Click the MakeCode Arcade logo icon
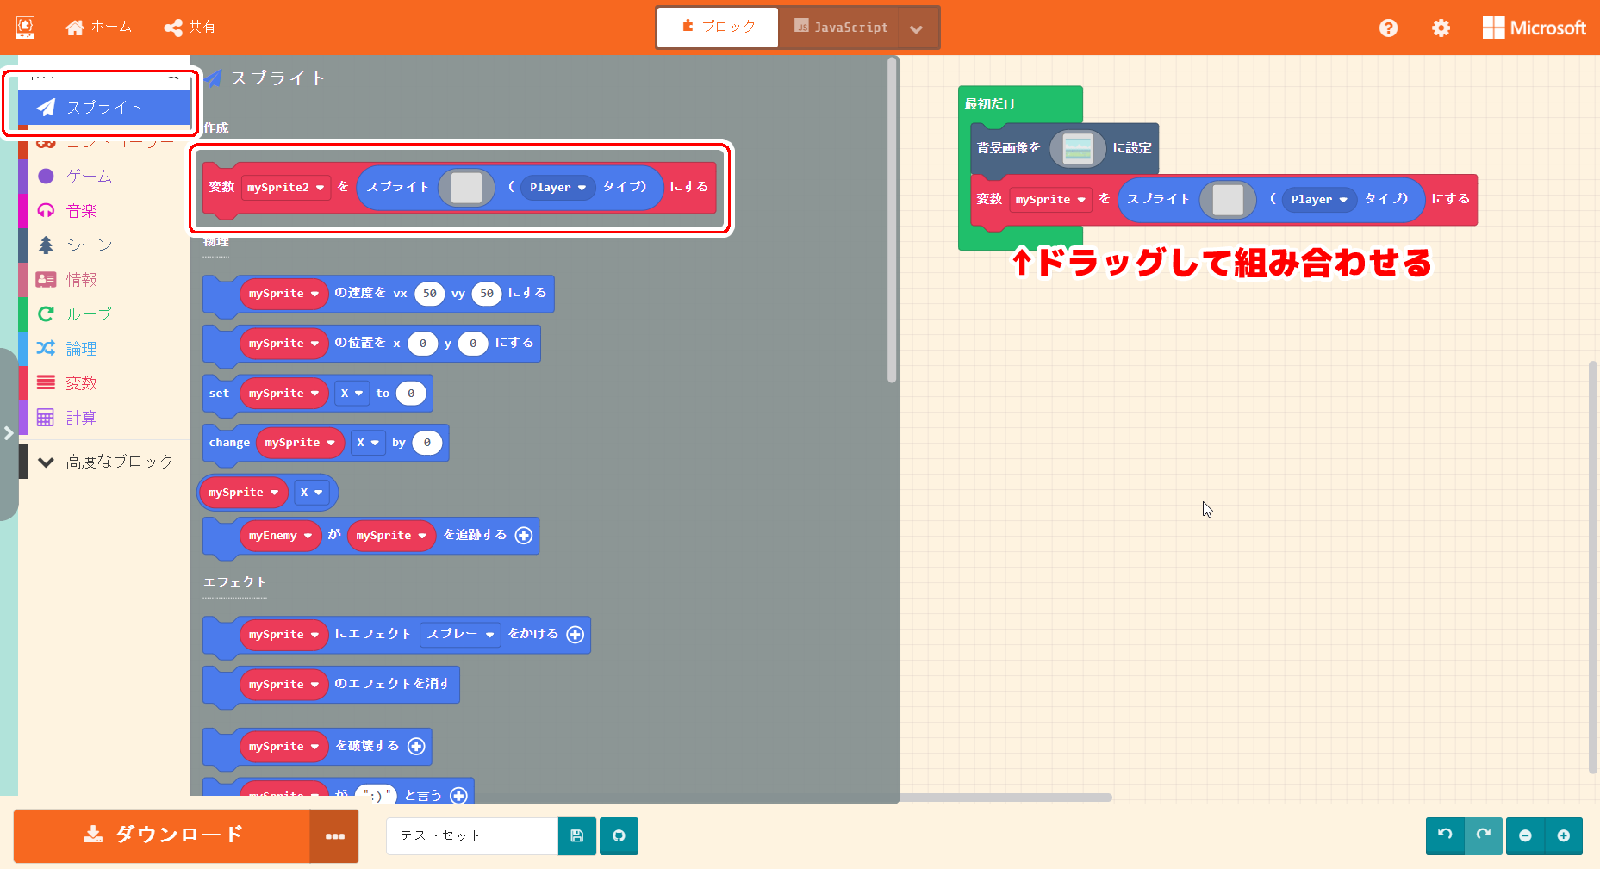The width and height of the screenshot is (1600, 869). pos(26,28)
